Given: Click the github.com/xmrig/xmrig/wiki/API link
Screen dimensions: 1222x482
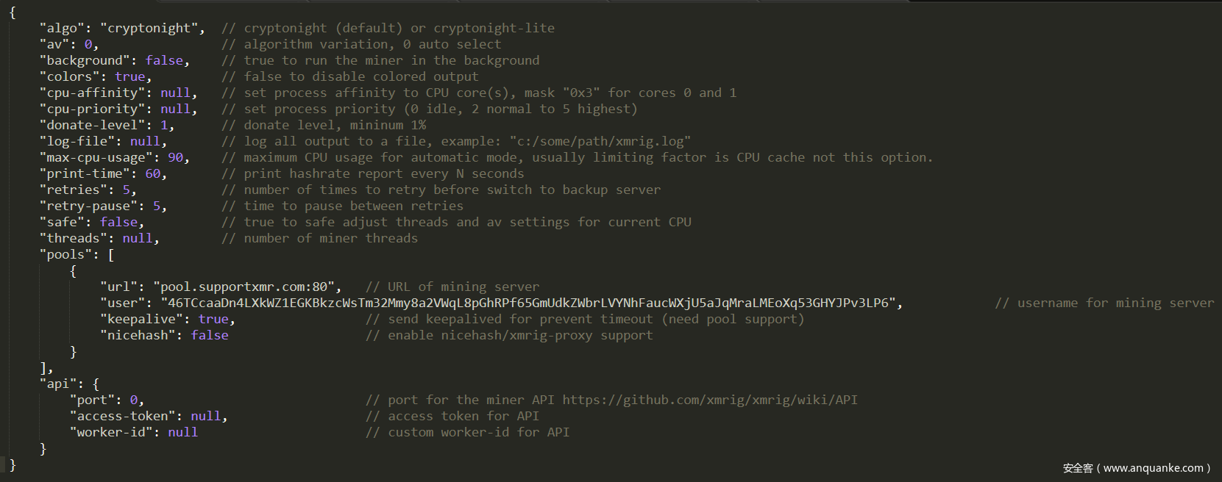Looking at the screenshot, I should (710, 400).
